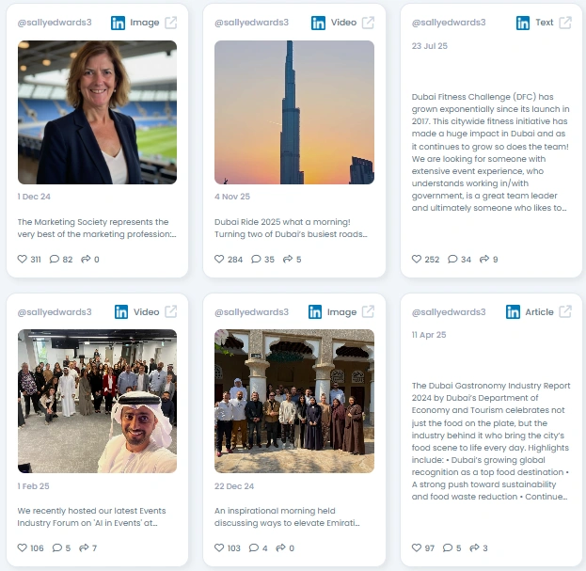586x571 pixels.
Task: Click comment icon showing 35 comments
Action: 256,259
